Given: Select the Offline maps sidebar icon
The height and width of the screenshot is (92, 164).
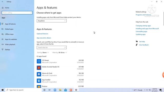Looking at the screenshot, I should pyautogui.click(x=3, y=34).
